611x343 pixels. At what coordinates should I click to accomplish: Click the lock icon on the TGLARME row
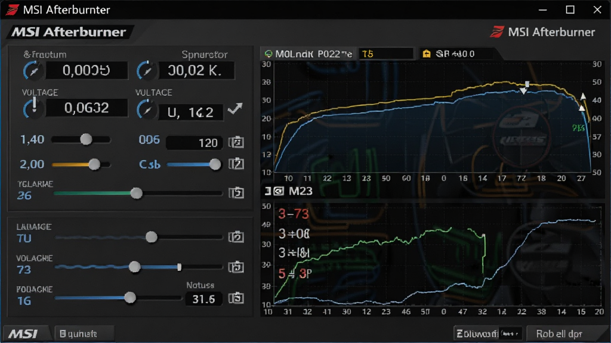[x=236, y=192]
